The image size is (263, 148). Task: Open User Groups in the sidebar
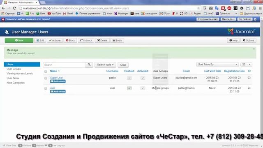point(14,69)
